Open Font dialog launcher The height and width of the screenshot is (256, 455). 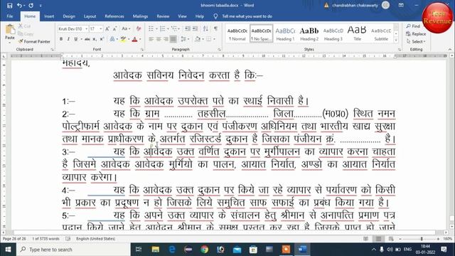pos(142,50)
